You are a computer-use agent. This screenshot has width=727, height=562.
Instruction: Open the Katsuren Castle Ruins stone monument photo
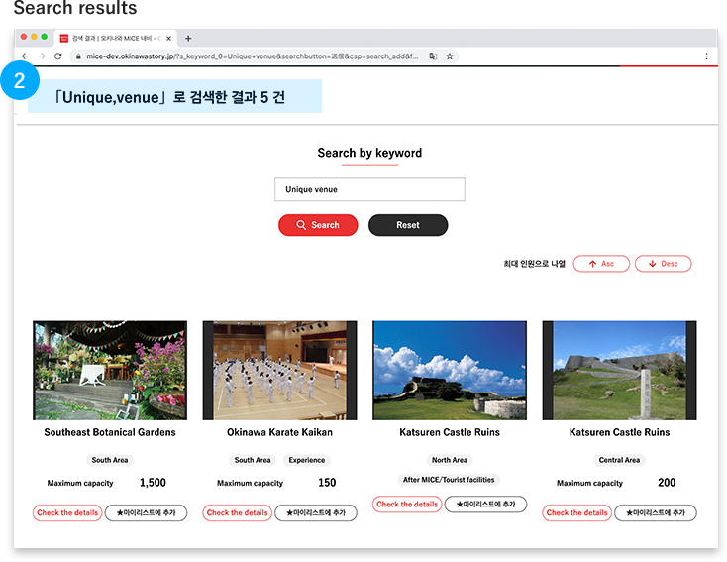619,371
